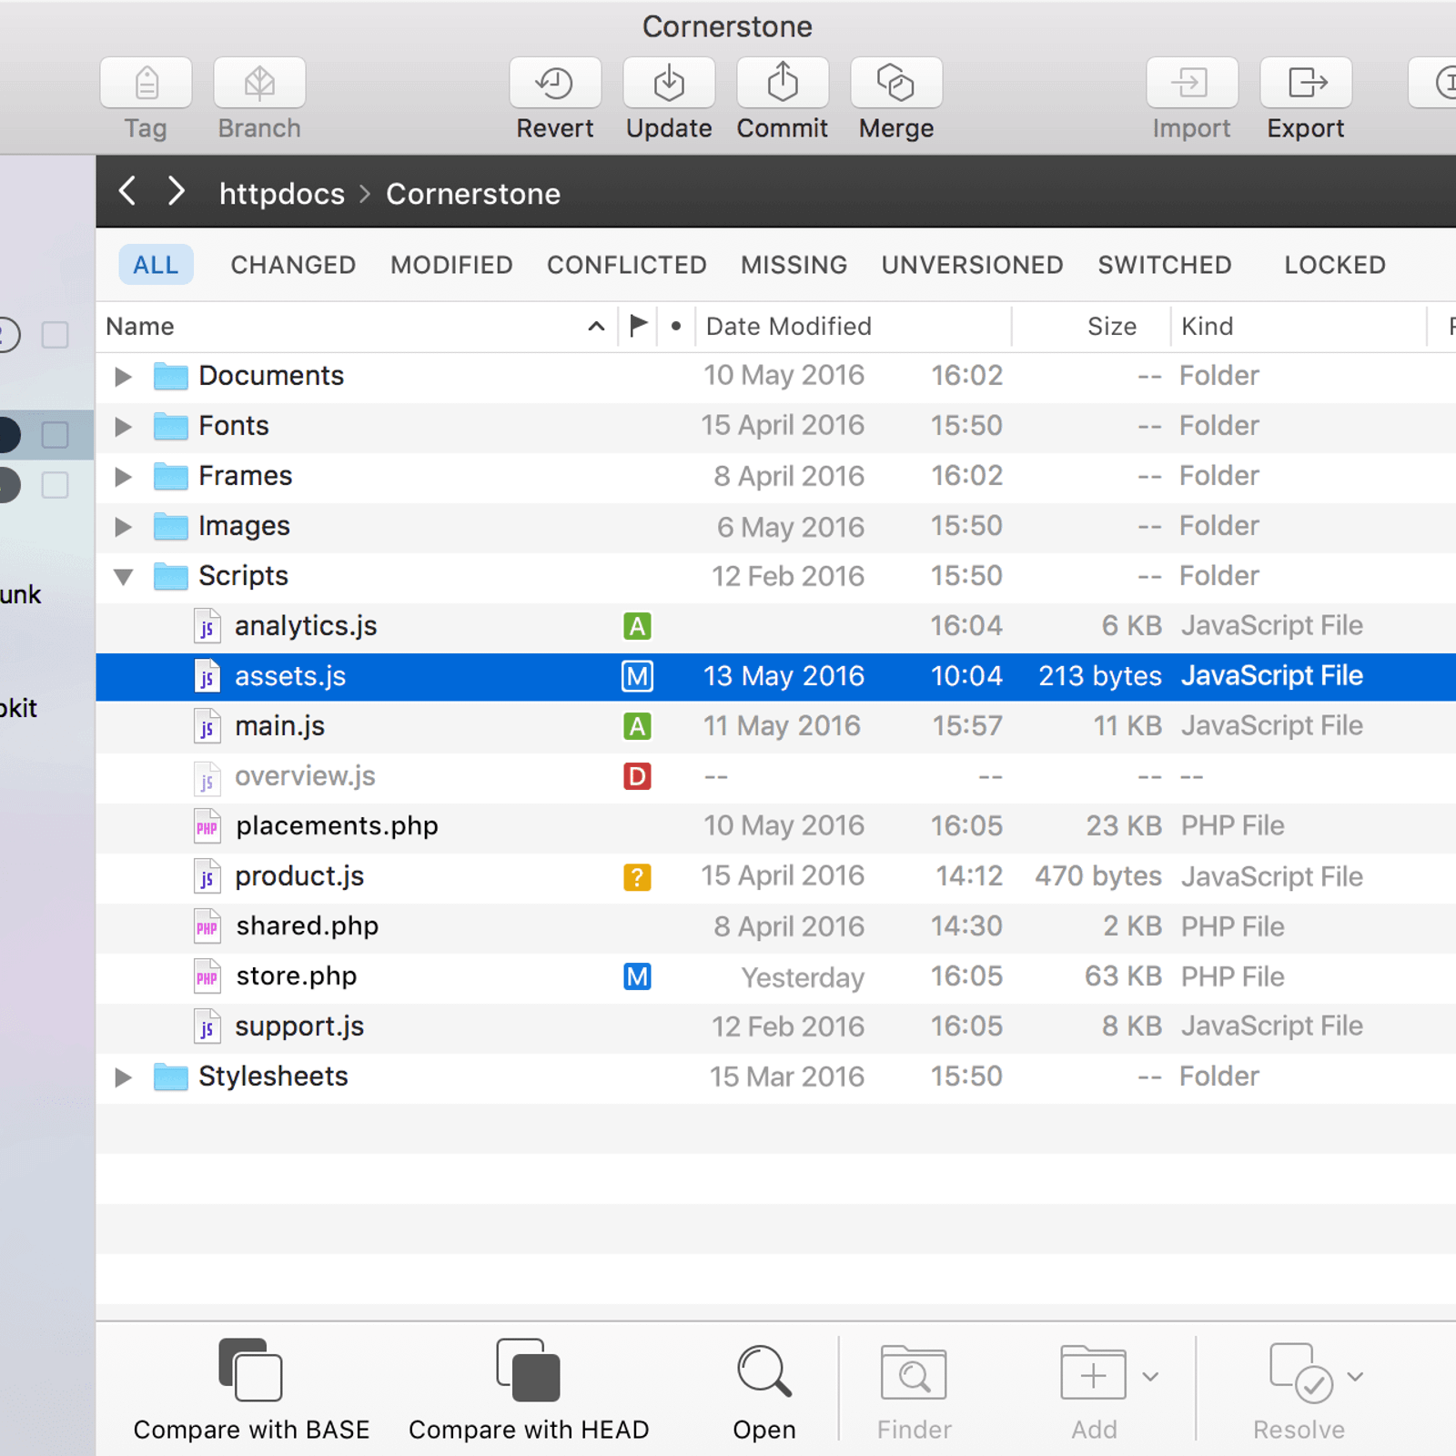Click the green A status badge for analytics.js
This screenshot has height=1456, width=1456.
point(637,626)
